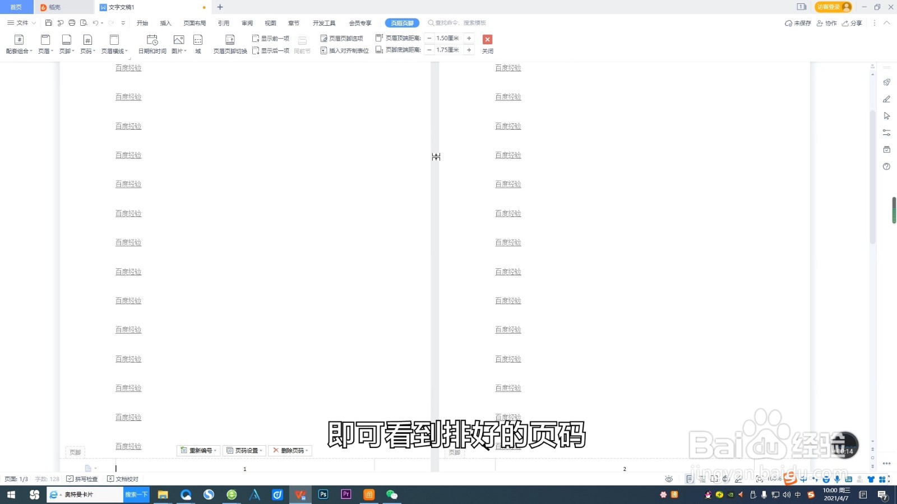Click the print preview icon
897x504 pixels.
[84, 23]
